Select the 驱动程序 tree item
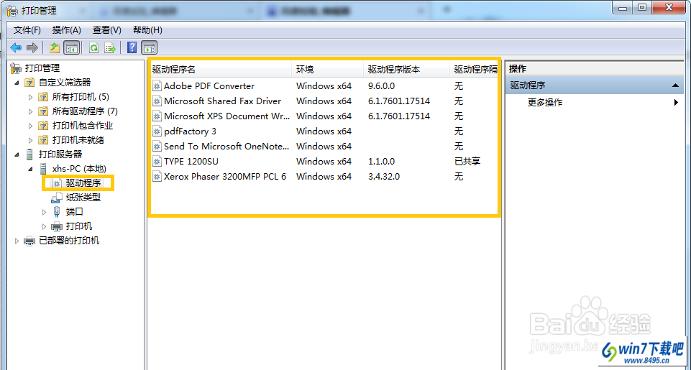This screenshot has height=370, width=691. tap(83, 183)
